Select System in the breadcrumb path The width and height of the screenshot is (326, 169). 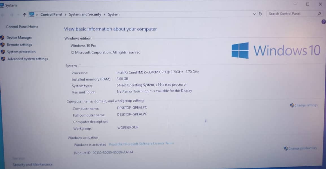[x=114, y=14]
